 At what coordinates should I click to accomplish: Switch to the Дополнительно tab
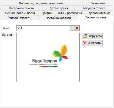(99, 13)
